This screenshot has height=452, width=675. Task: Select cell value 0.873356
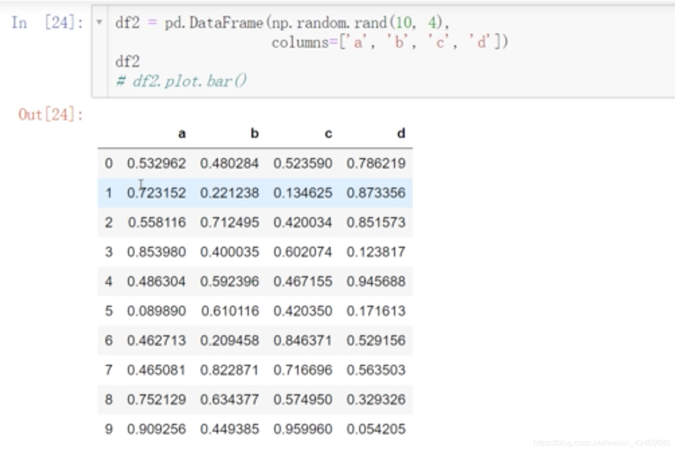[376, 193]
